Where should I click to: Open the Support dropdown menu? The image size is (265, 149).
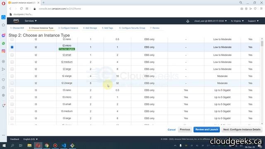tap(253, 21)
